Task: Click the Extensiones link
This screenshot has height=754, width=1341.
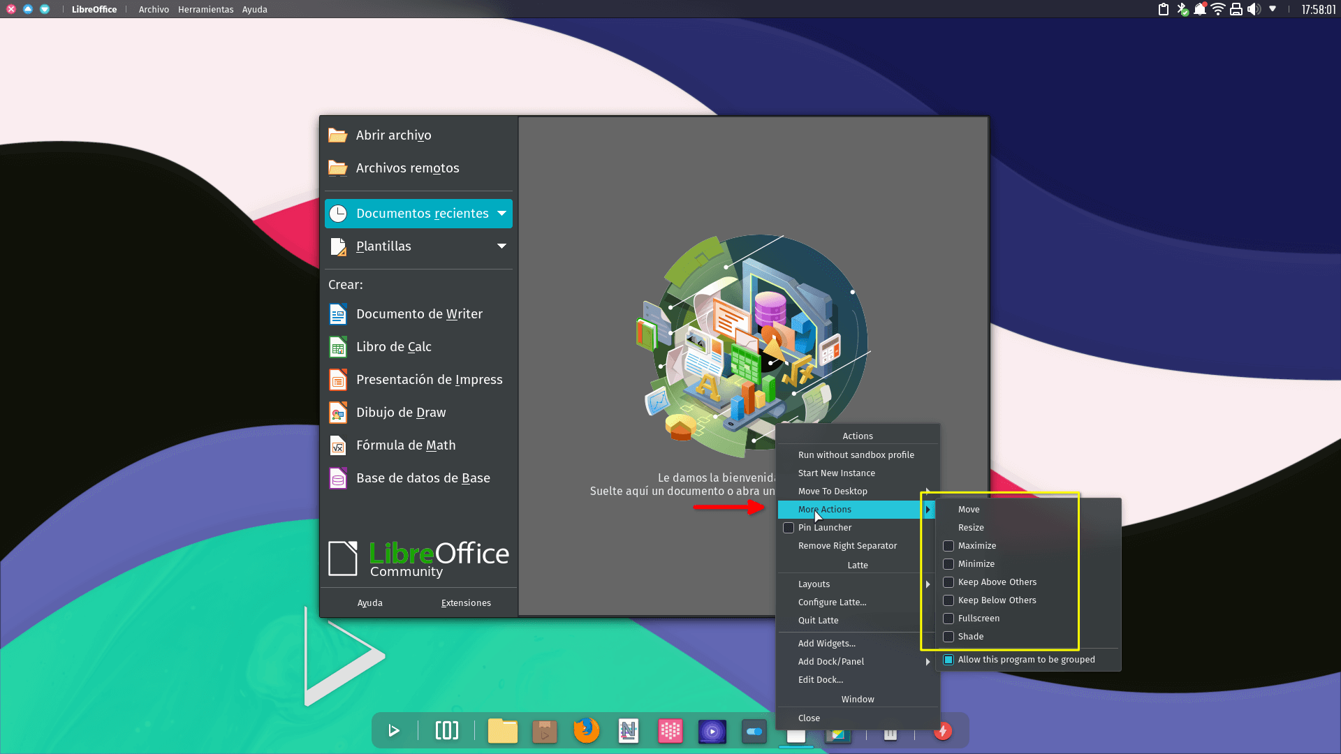Action: point(466,603)
